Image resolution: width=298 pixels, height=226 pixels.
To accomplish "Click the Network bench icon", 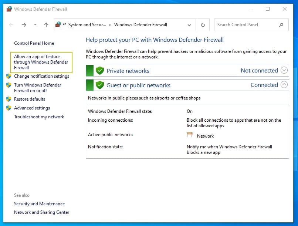I will click(x=190, y=135).
